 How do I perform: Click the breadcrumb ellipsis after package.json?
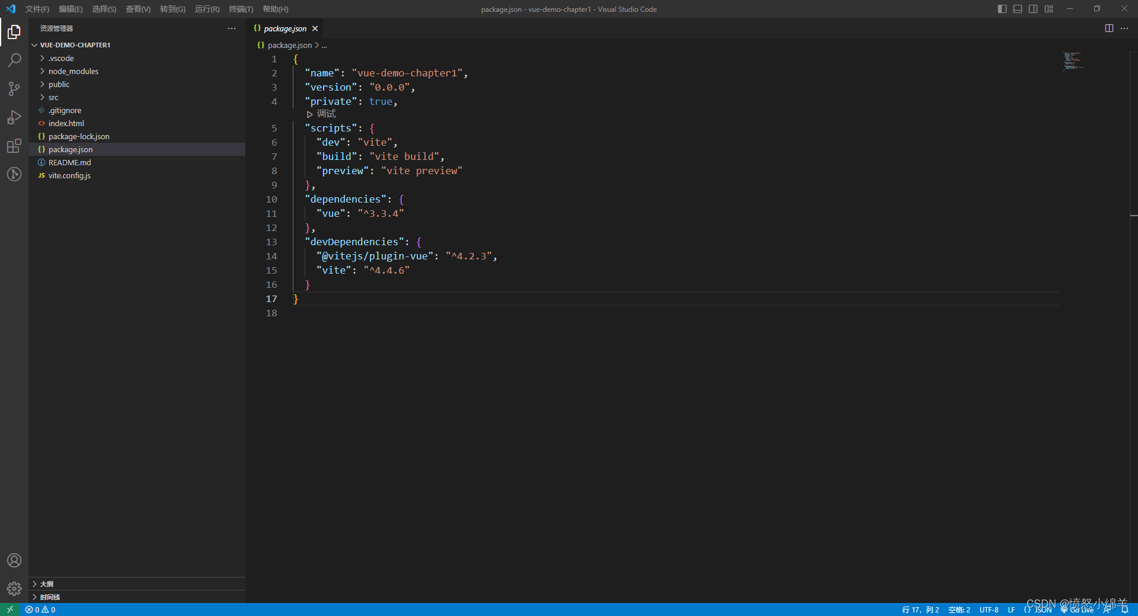[x=324, y=45]
